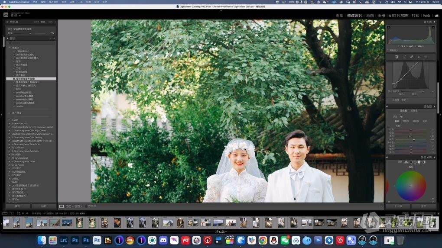Select Shadows mode in Color Grading

point(410,162)
